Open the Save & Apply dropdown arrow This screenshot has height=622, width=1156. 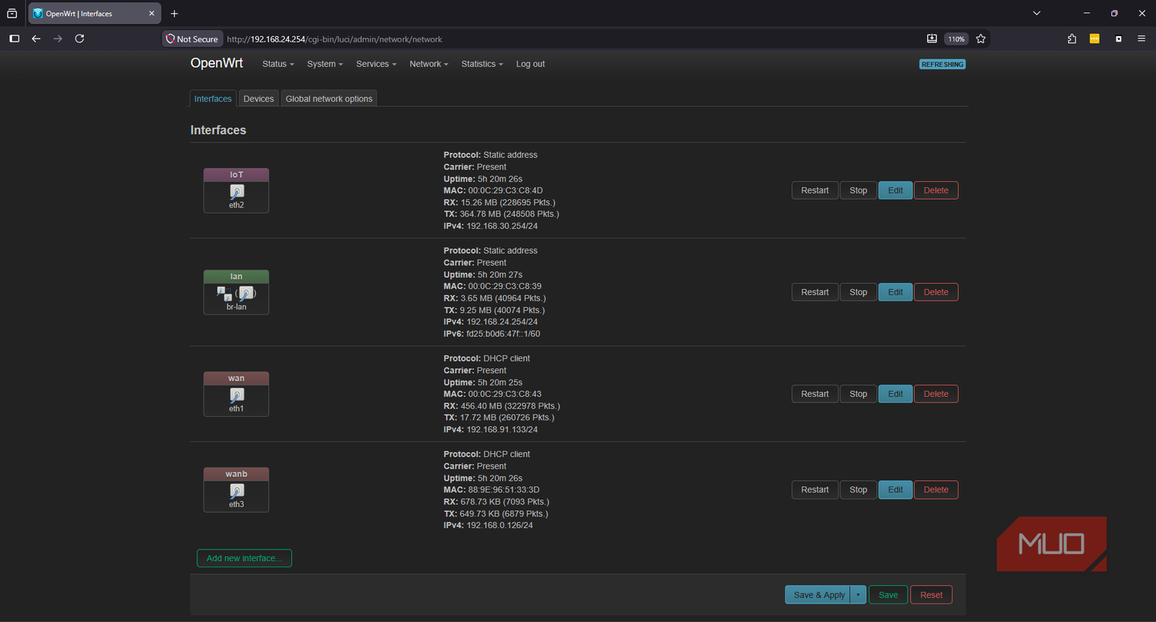(x=858, y=595)
